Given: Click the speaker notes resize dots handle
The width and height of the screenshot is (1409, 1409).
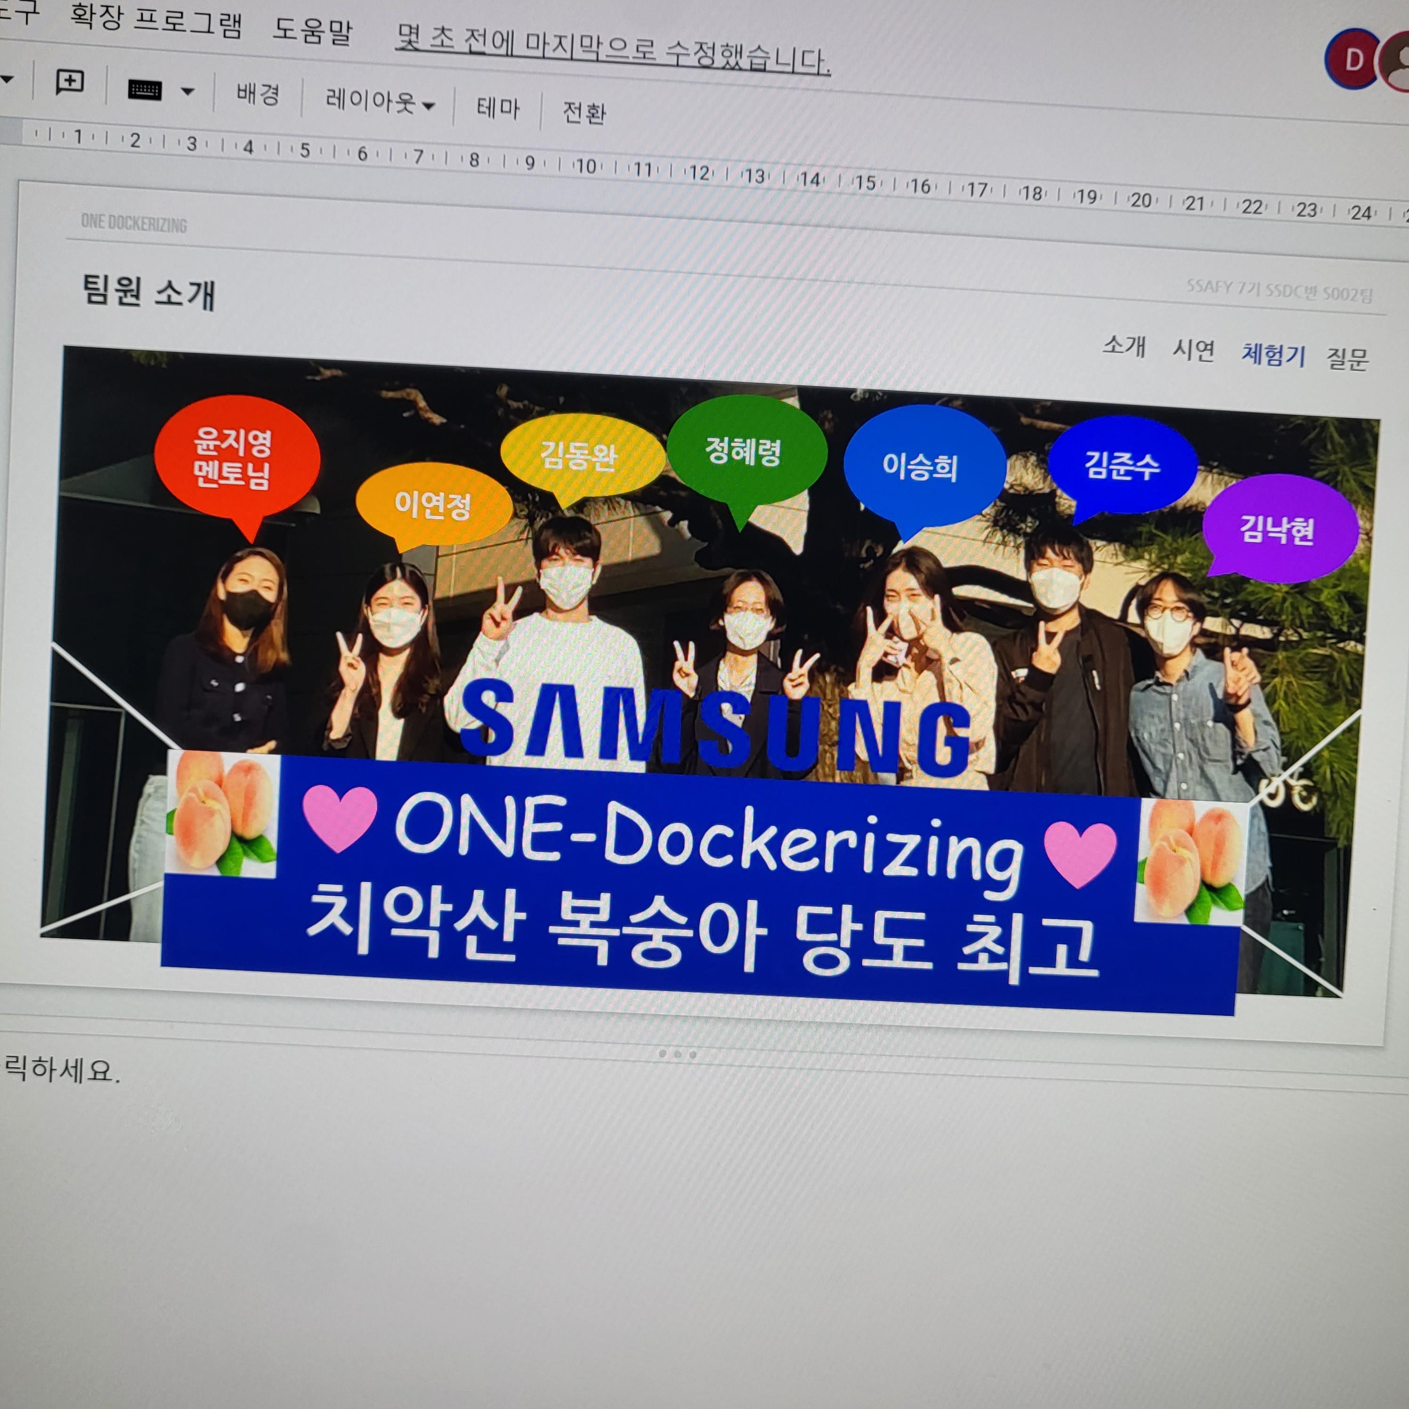Looking at the screenshot, I should click(678, 1054).
